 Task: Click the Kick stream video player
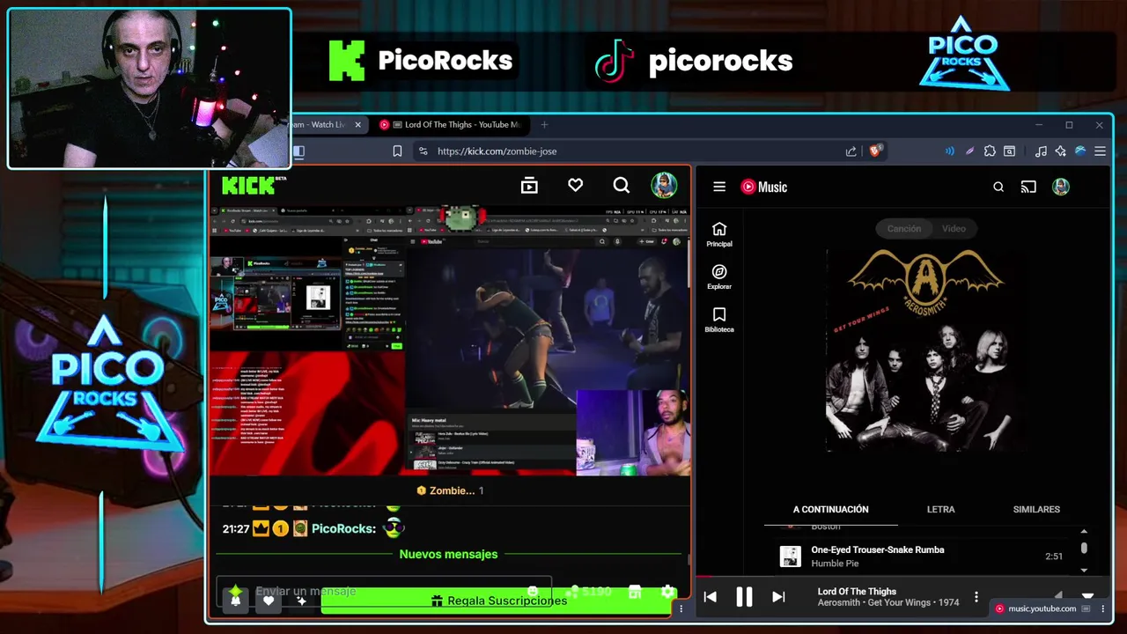coord(450,341)
